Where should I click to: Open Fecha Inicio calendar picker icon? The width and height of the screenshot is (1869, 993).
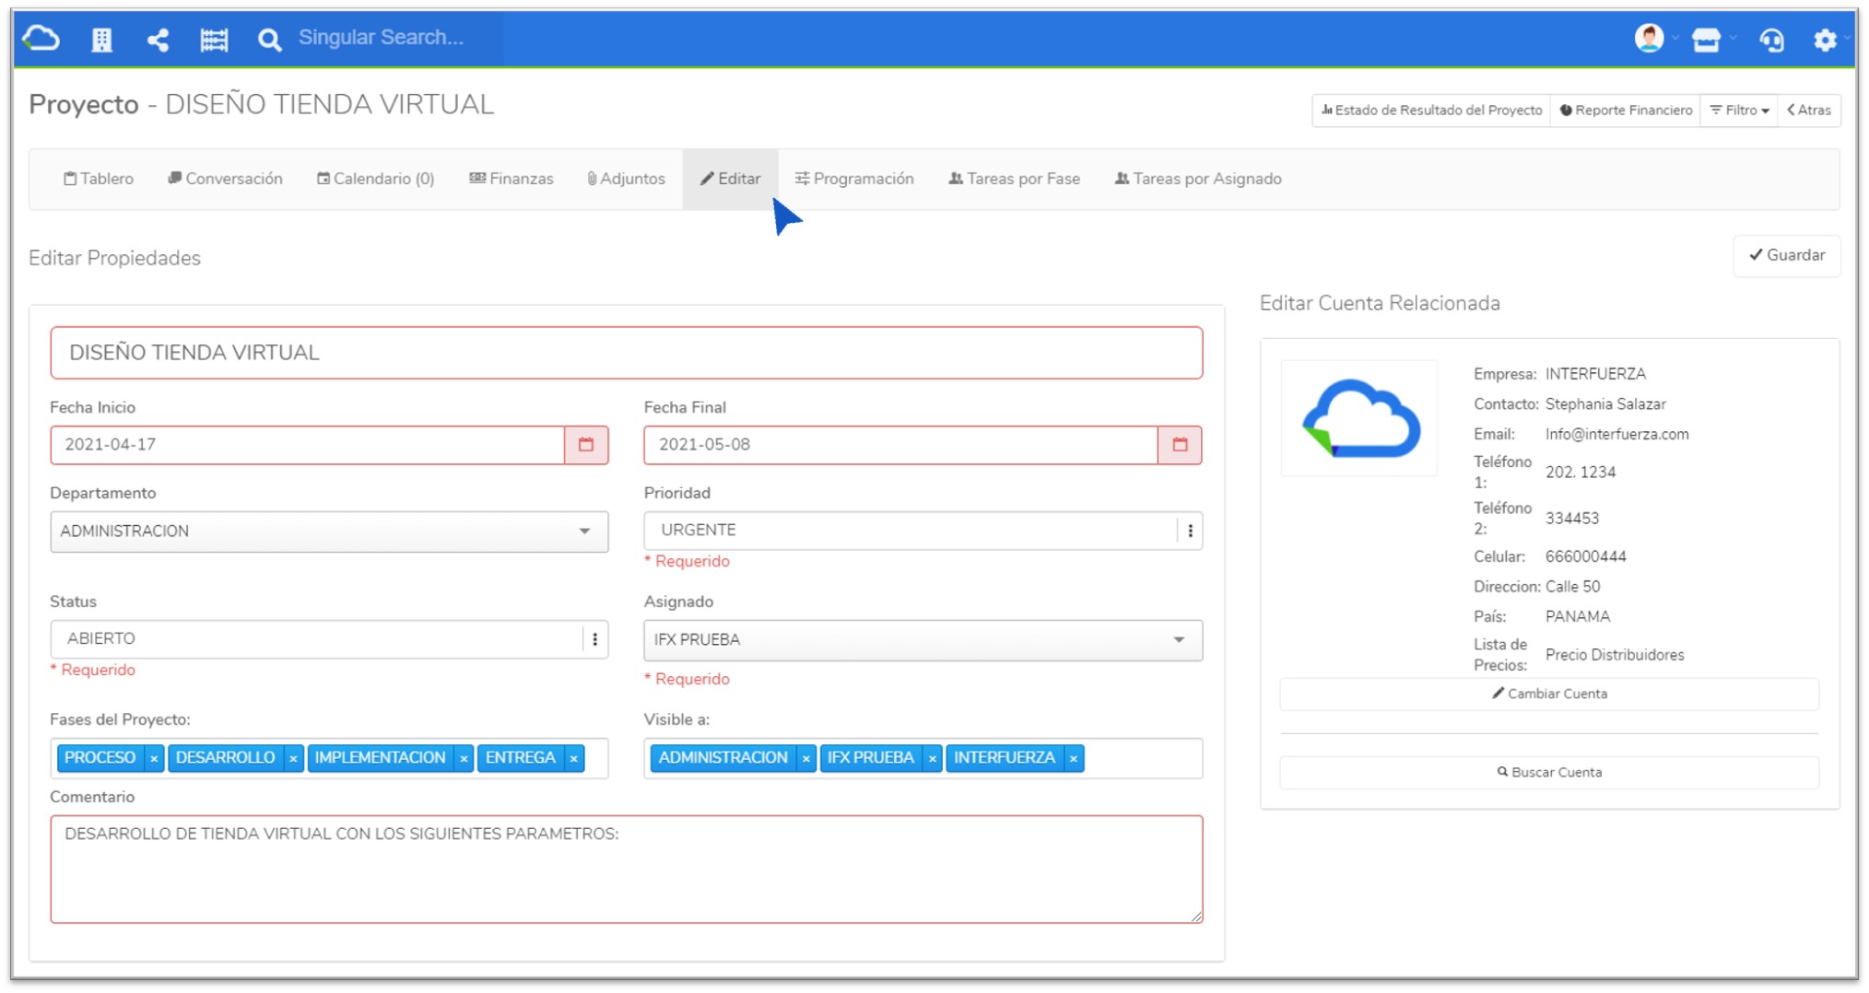point(586,445)
